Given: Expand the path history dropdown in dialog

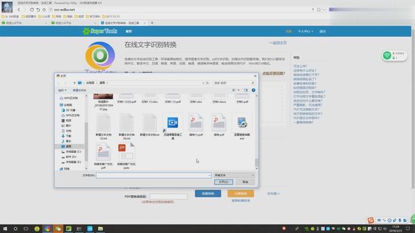Looking at the screenshot, I should tap(203, 83).
